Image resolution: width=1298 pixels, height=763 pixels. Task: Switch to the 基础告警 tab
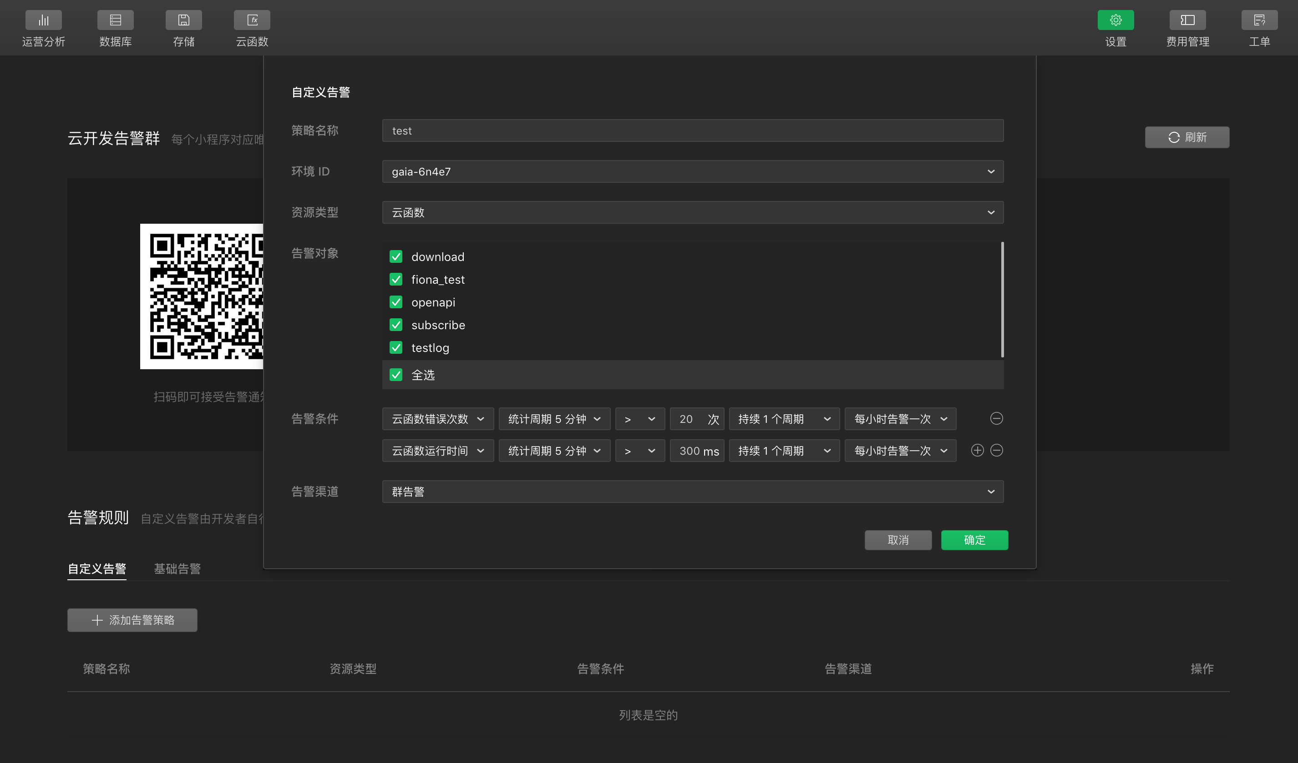tap(177, 568)
